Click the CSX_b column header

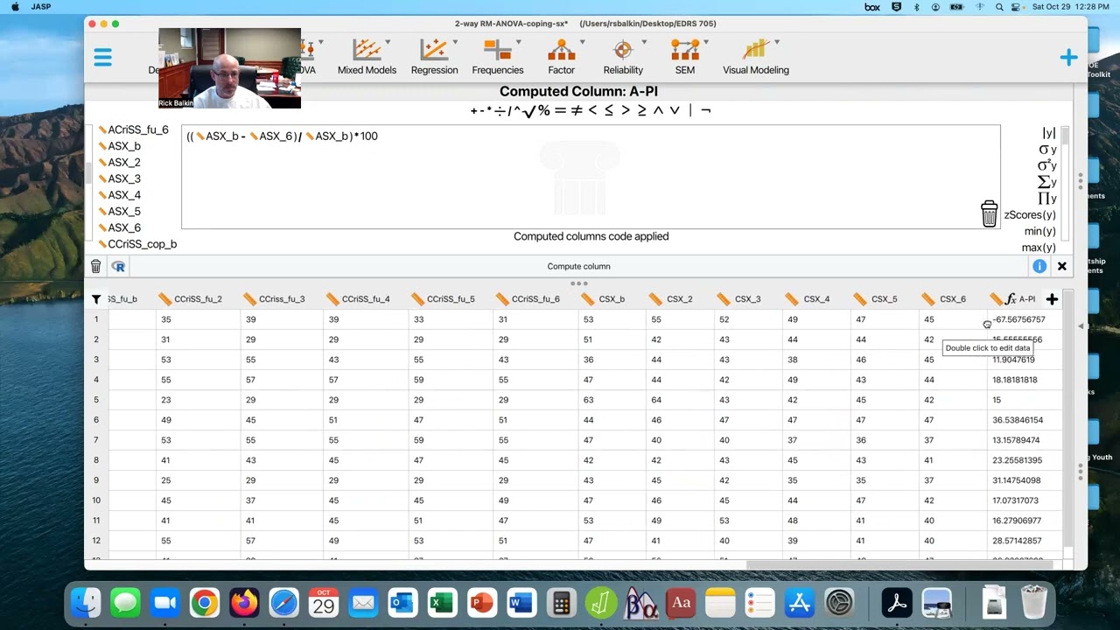pyautogui.click(x=612, y=299)
